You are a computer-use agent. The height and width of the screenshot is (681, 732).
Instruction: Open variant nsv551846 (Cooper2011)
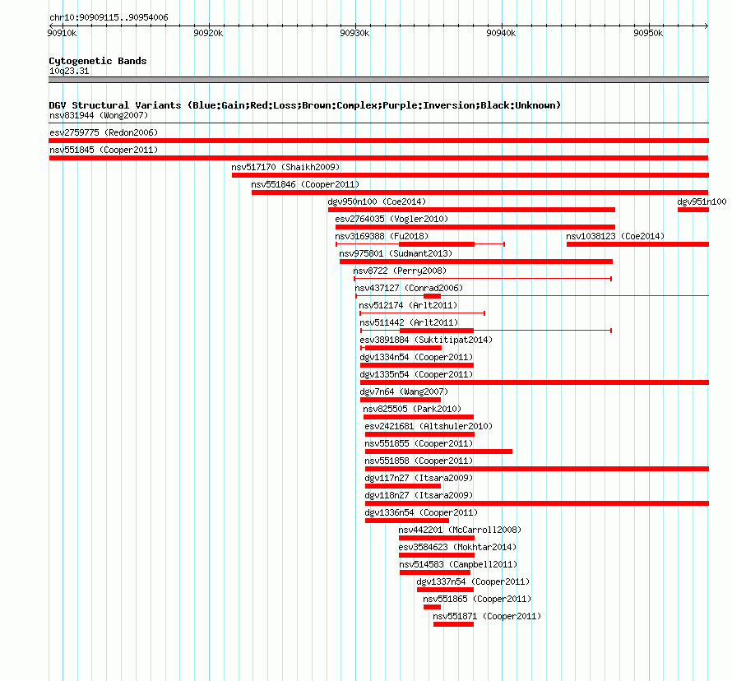pos(305,184)
